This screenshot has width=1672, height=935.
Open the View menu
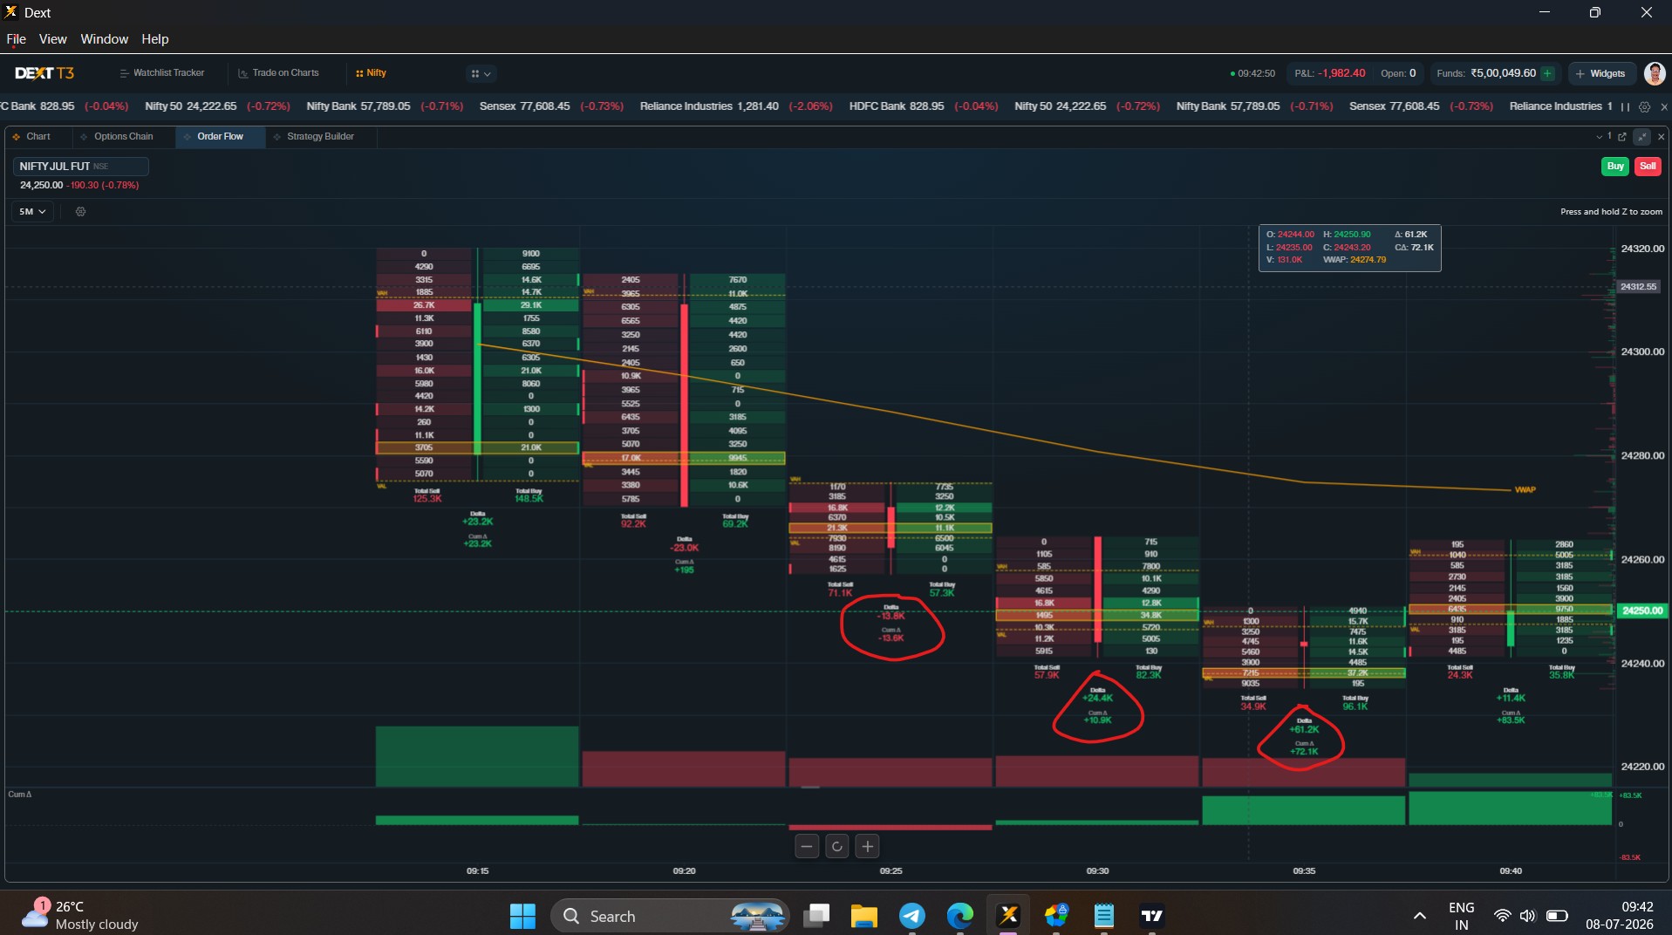point(52,39)
